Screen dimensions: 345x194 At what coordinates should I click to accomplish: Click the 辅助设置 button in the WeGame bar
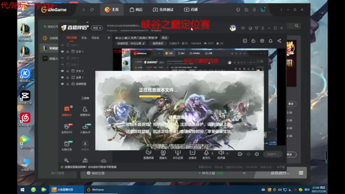(x=96, y=173)
